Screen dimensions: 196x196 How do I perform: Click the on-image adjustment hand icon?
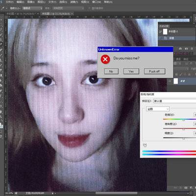[x=145, y=145]
